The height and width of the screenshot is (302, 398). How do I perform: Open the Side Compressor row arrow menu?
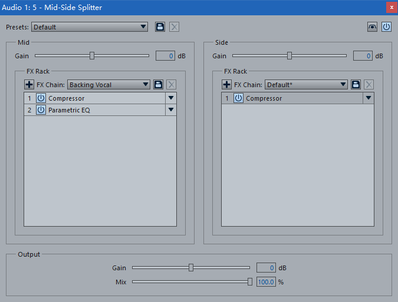pos(369,98)
